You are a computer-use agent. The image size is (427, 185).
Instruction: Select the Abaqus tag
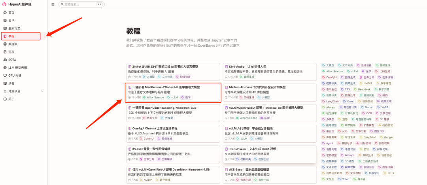329,108
